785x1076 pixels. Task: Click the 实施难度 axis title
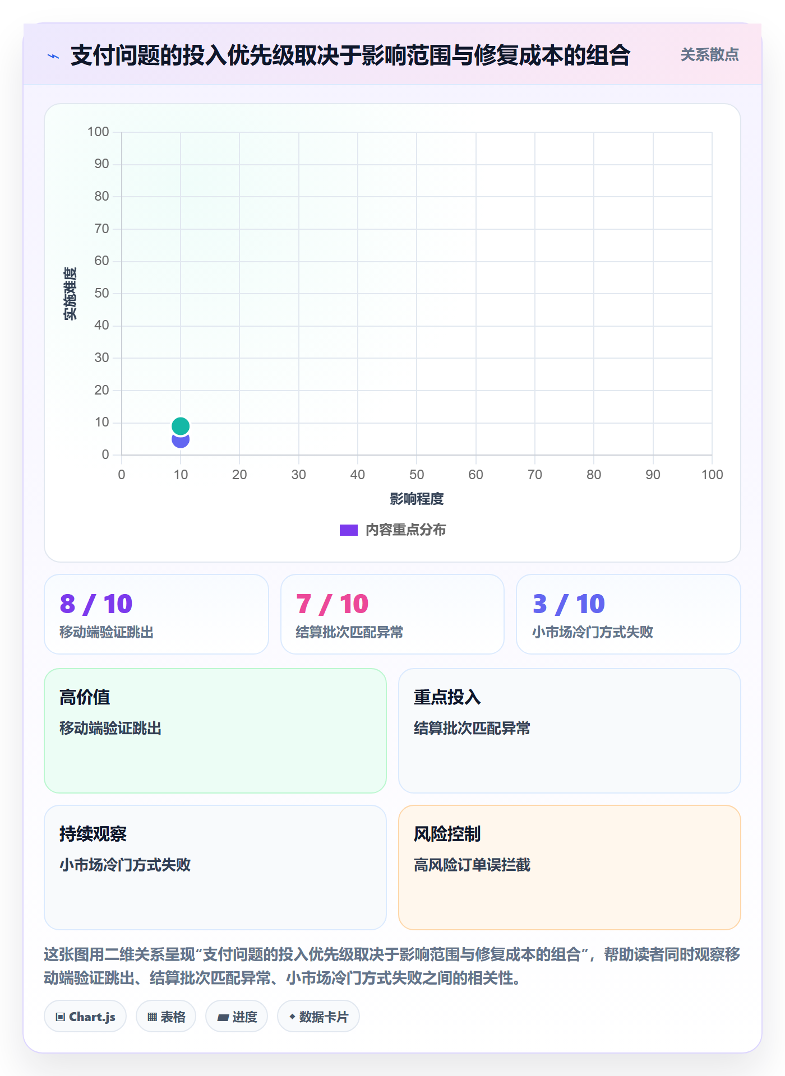click(x=70, y=294)
